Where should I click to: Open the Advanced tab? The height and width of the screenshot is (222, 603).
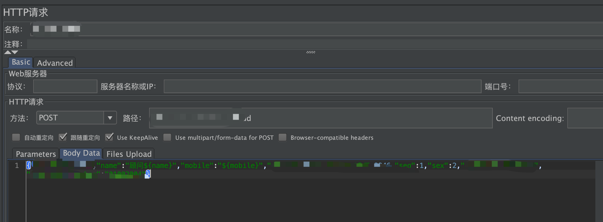[x=55, y=63]
